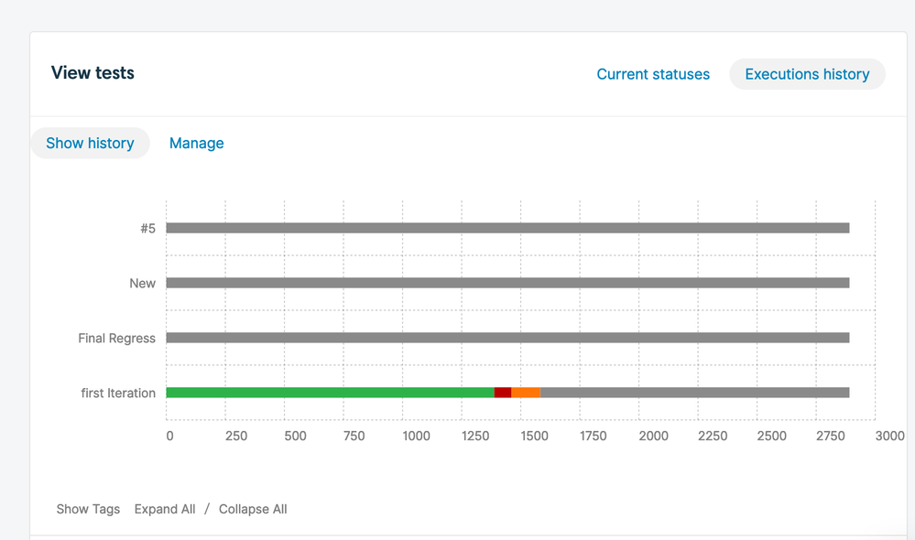Screen dimensions: 915x540
Task: Click the Final Regress axis label
Action: click(x=116, y=338)
